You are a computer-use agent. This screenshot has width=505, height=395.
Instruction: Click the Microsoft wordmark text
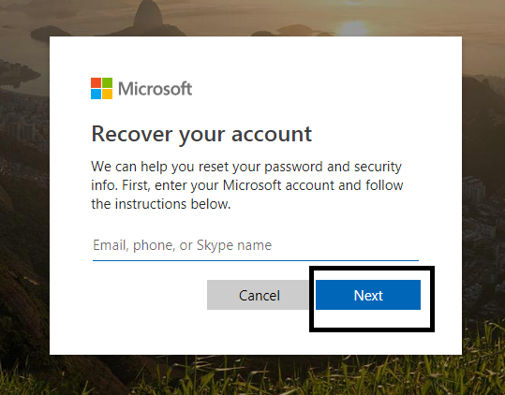(x=155, y=89)
